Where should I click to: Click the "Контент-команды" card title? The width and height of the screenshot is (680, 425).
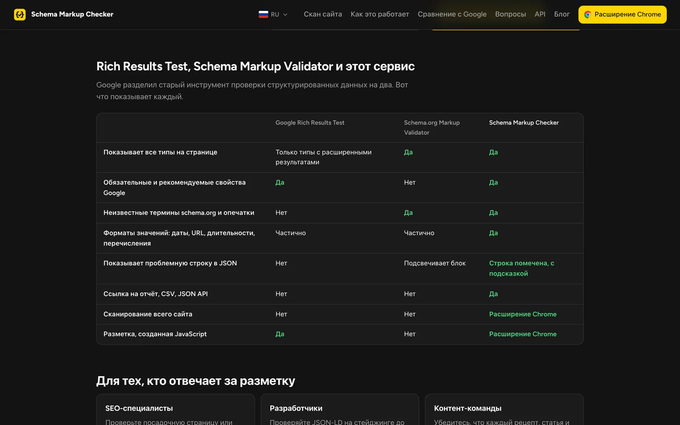467,408
